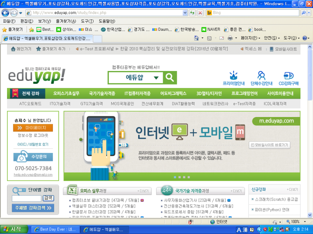Click 아이디/비밀번호 찾기 link
The width and height of the screenshot is (313, 234).
coord(33,144)
